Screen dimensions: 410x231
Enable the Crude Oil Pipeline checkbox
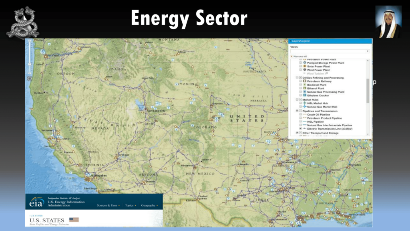301,114
